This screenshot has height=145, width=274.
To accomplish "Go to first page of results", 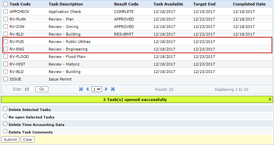I will coord(81,89).
